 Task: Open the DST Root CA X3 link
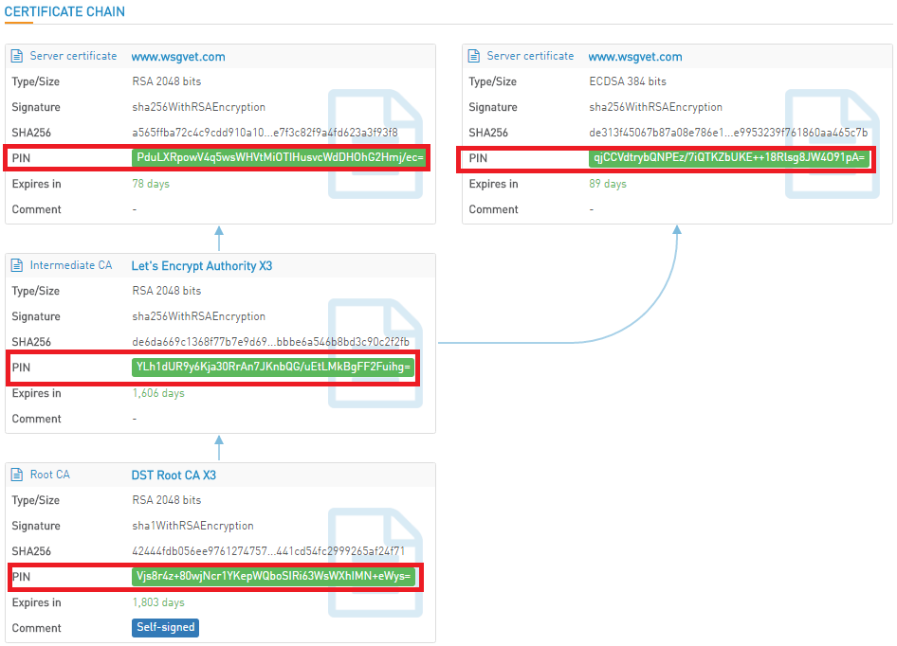coord(174,476)
